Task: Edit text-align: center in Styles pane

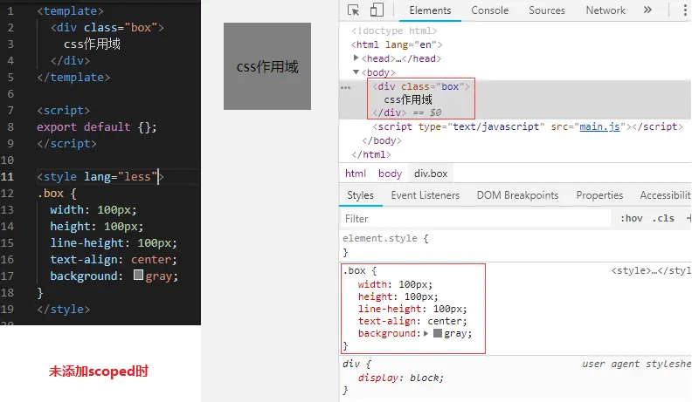Action: pyautogui.click(x=412, y=321)
